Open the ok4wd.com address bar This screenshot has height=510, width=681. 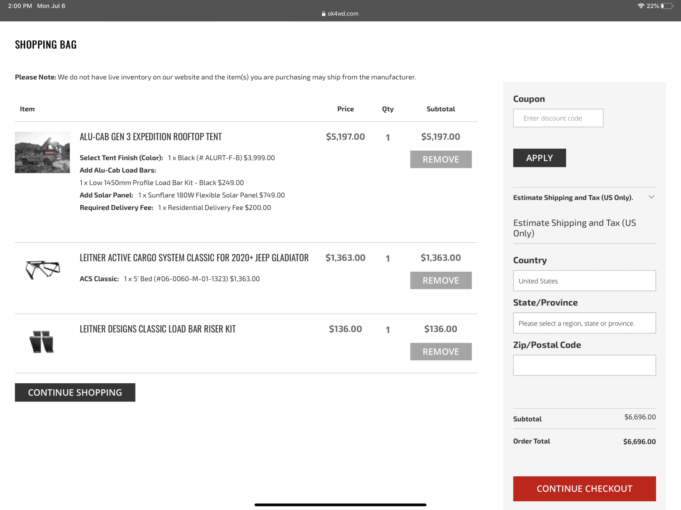[340, 14]
